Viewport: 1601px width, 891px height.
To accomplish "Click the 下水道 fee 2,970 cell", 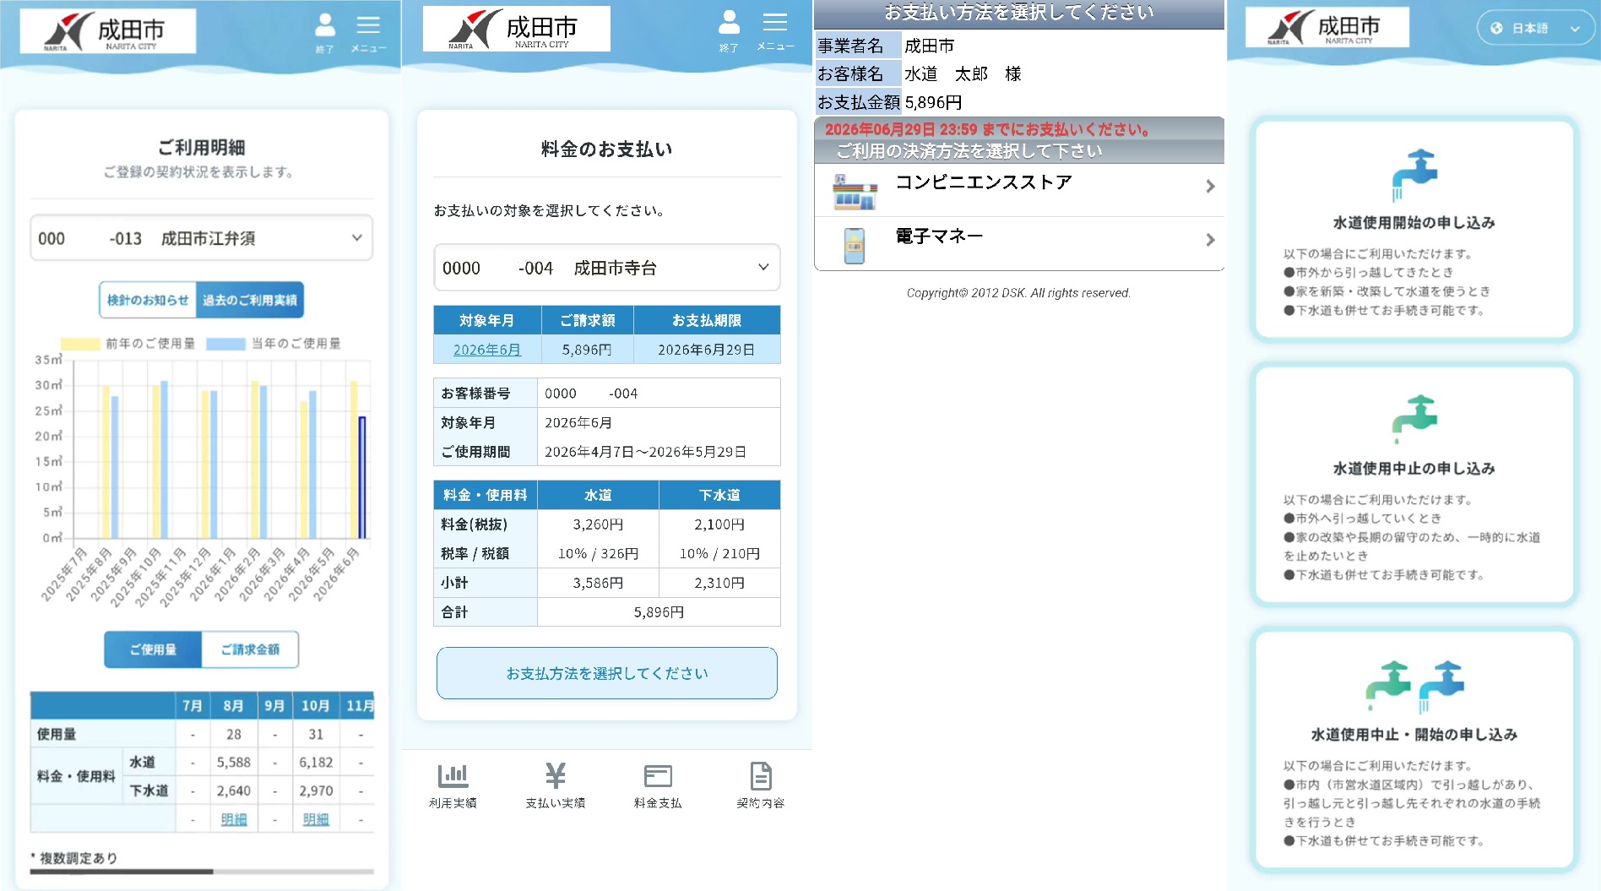I will pos(316,790).
